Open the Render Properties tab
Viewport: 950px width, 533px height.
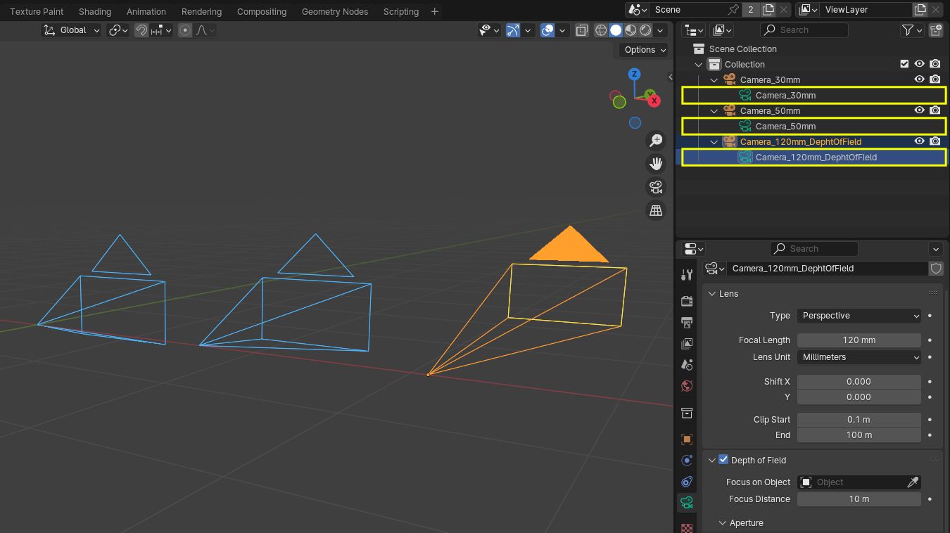click(686, 300)
